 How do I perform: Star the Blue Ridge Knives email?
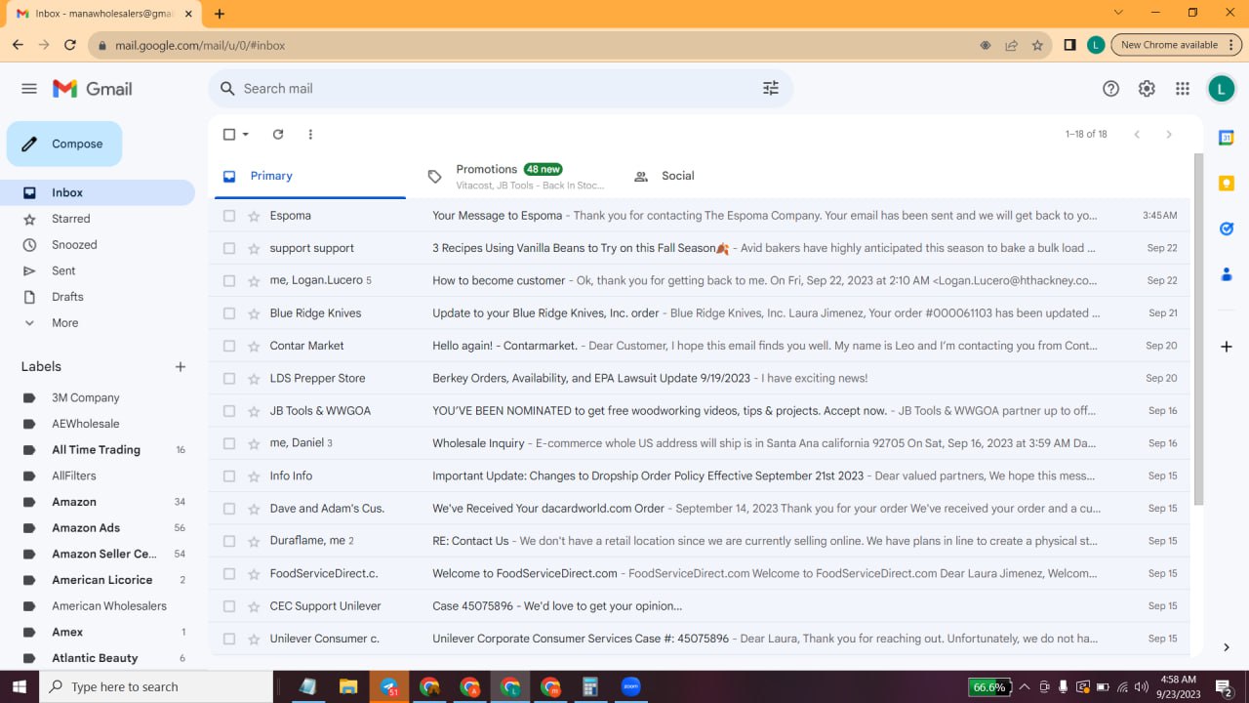[x=254, y=313]
